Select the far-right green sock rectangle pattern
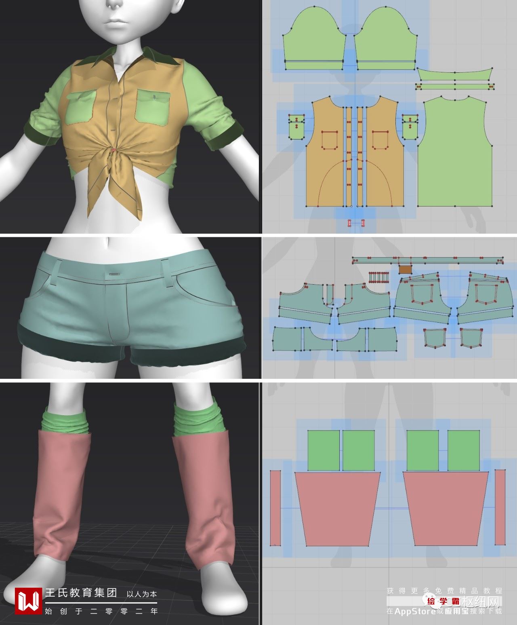 click(x=464, y=450)
